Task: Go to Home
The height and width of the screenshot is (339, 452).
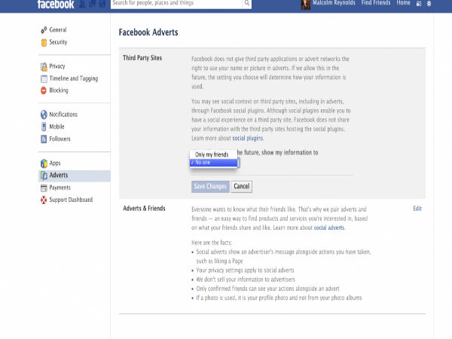Action: (x=403, y=3)
